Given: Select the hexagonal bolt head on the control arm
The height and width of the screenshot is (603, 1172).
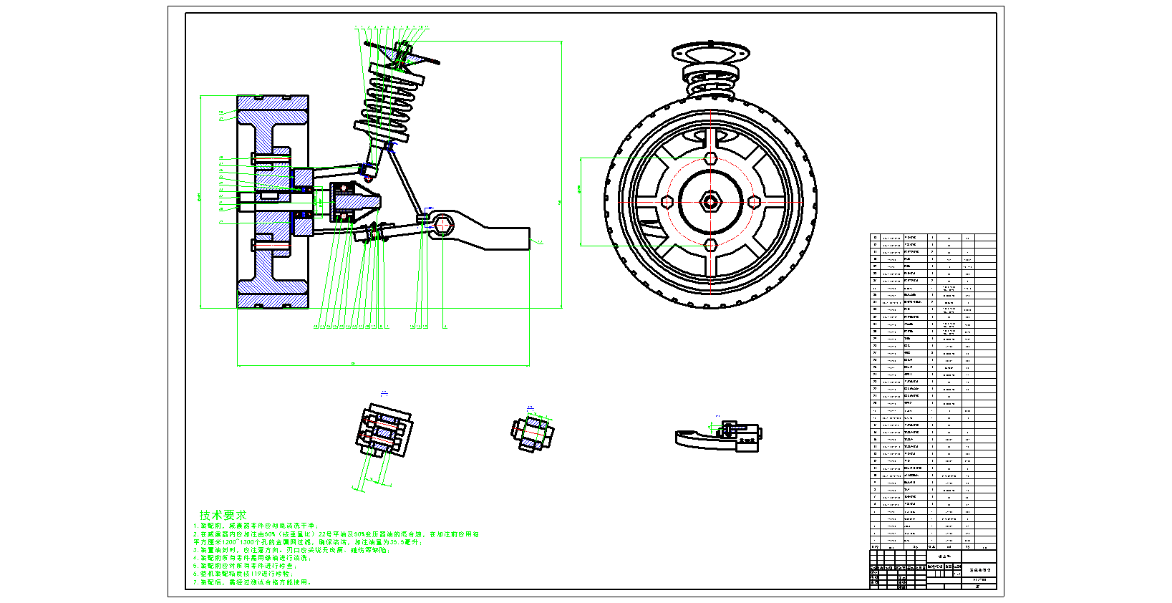Looking at the screenshot, I should [443, 225].
